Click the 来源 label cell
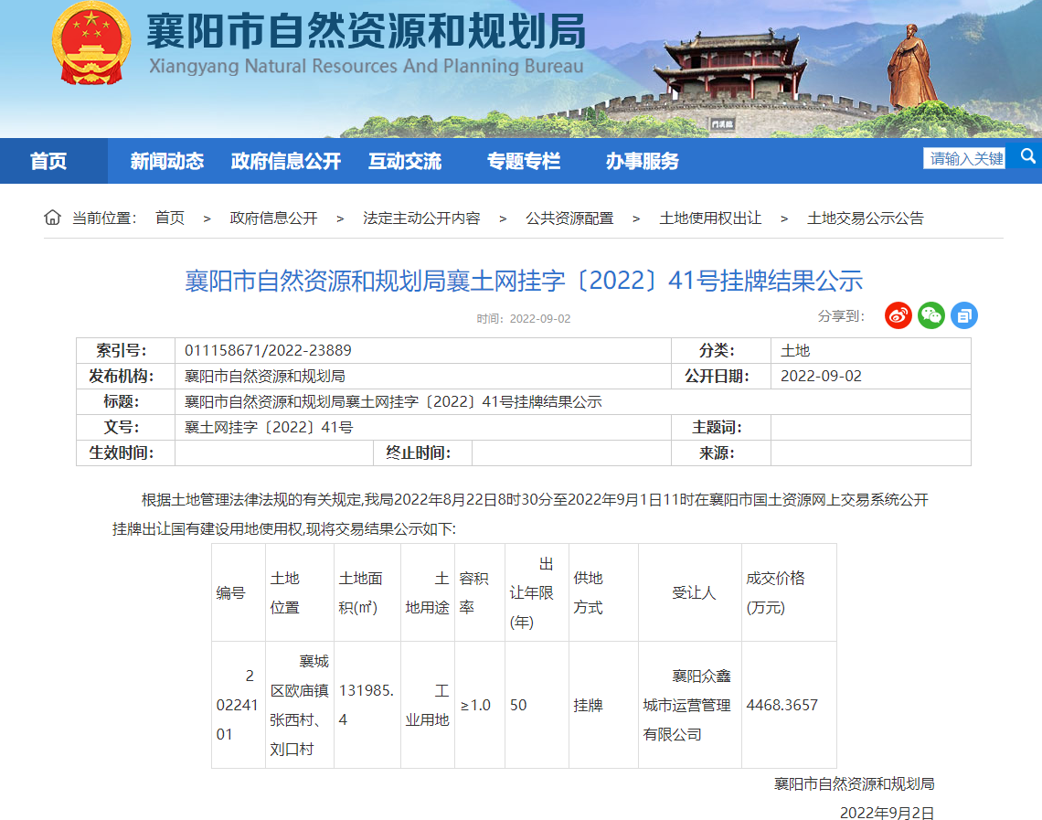This screenshot has height=820, width=1042. 721,453
